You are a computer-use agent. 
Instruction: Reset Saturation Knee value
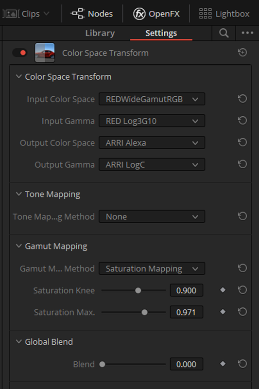[242, 290]
